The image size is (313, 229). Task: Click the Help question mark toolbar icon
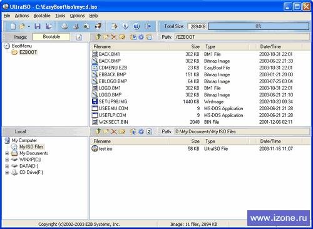click(136, 26)
